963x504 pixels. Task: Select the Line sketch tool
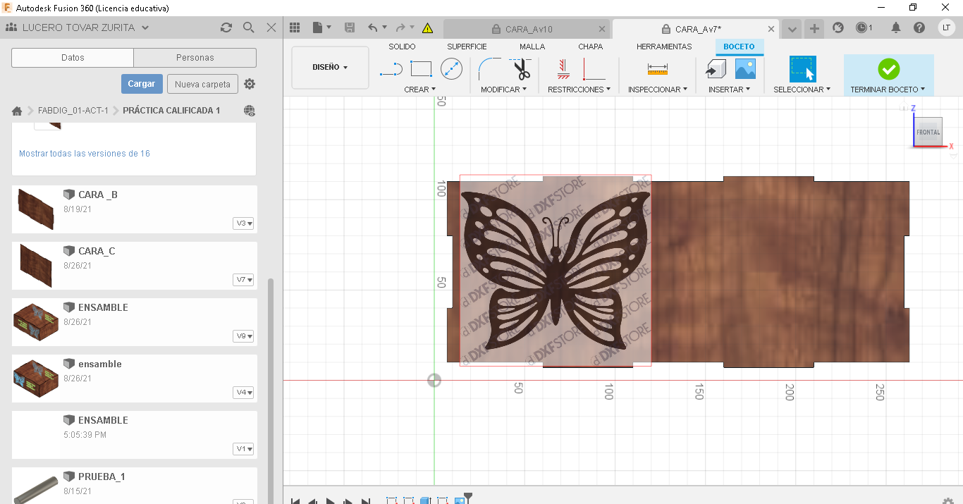tap(391, 69)
